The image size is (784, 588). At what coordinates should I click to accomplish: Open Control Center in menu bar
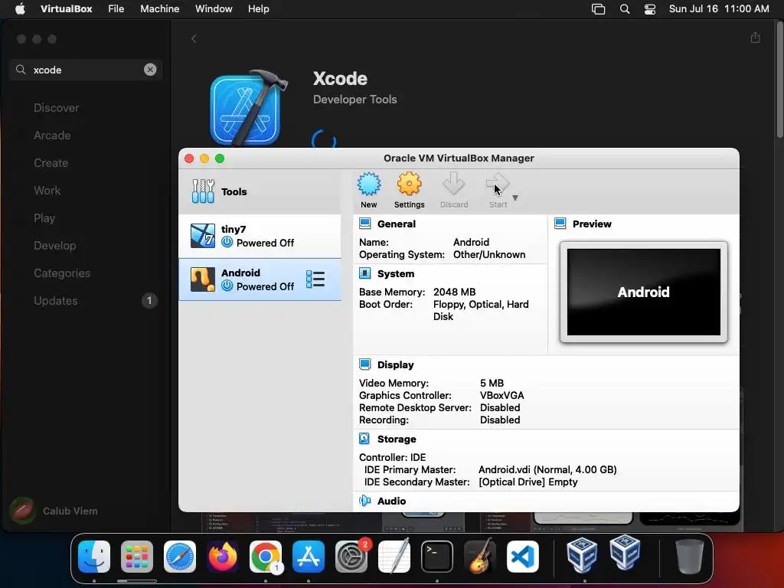click(x=649, y=9)
